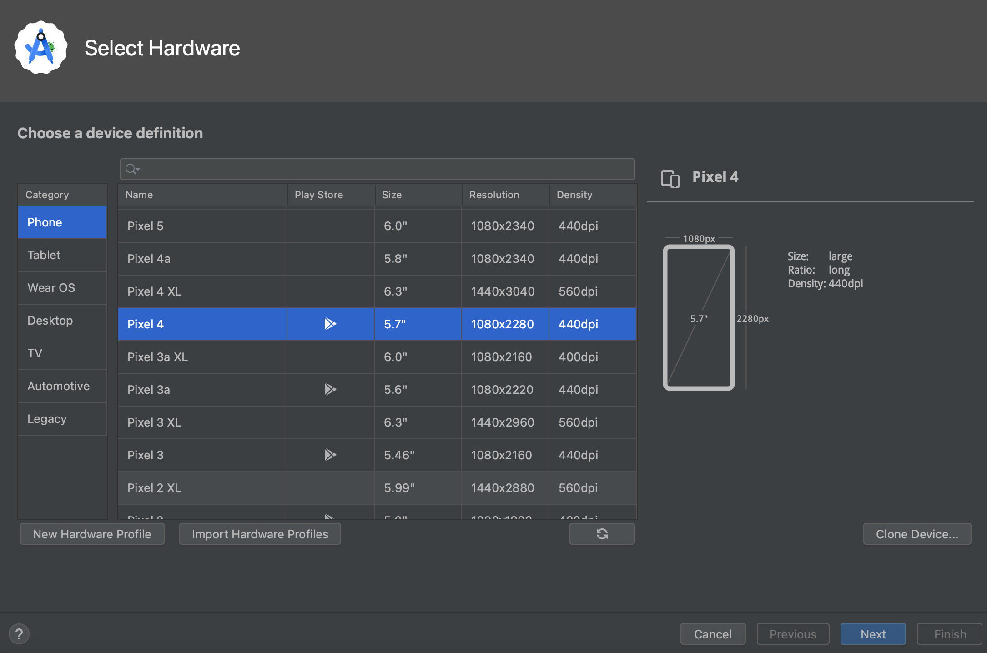
Task: Click the Play Store icon on the Pixel 3 row
Action: [x=330, y=455]
